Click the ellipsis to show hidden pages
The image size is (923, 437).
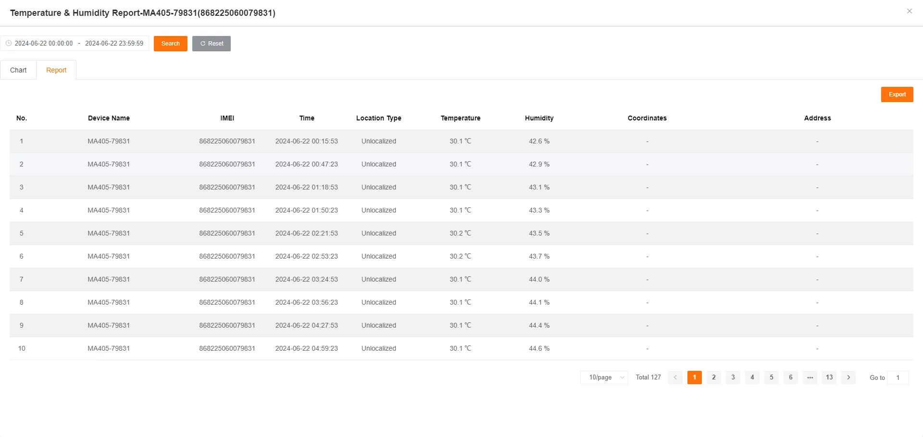click(810, 378)
